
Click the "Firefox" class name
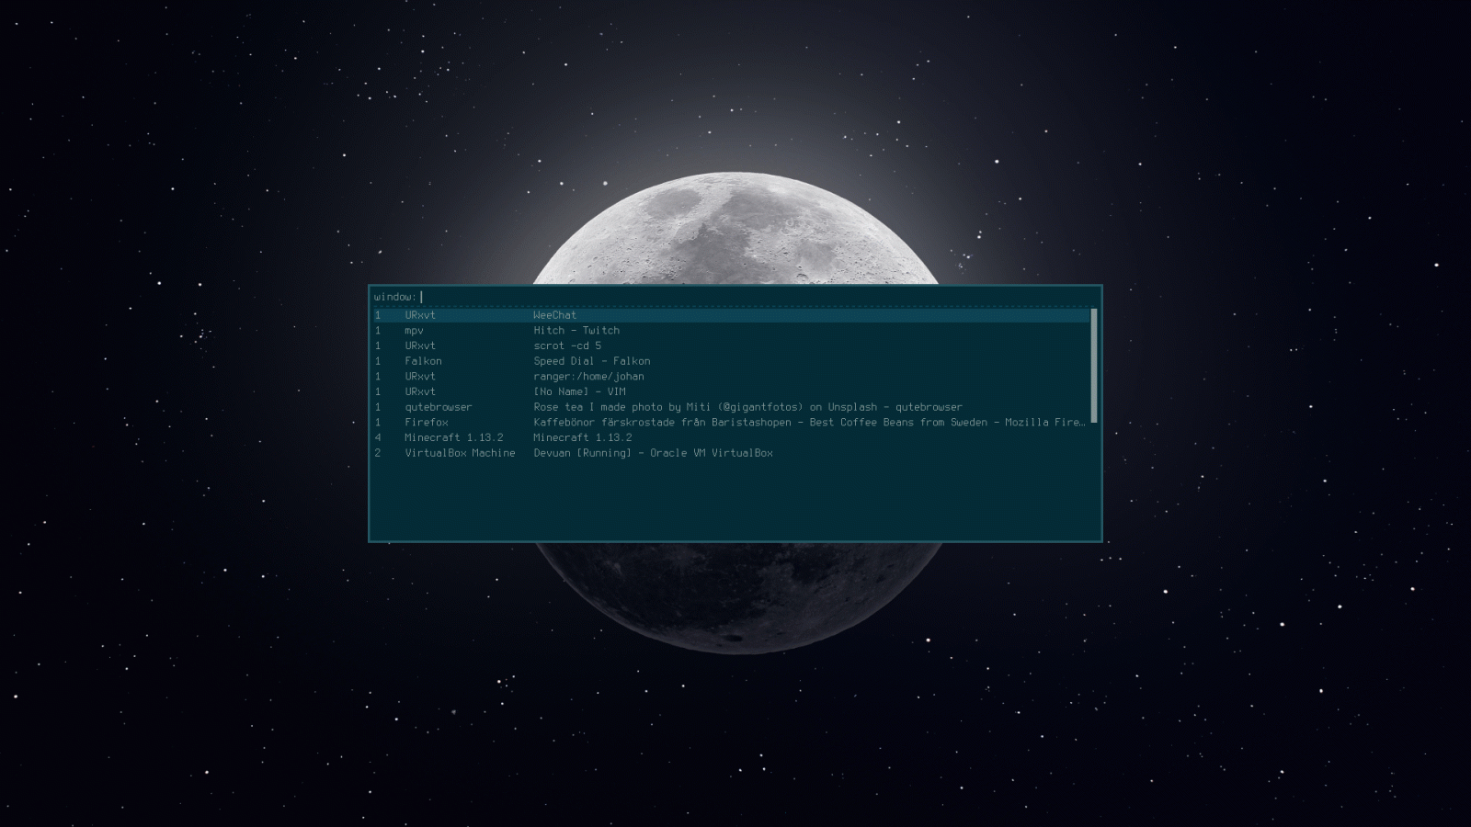(x=427, y=423)
